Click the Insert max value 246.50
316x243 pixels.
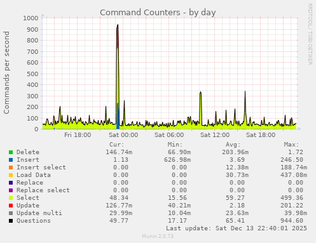292,160
